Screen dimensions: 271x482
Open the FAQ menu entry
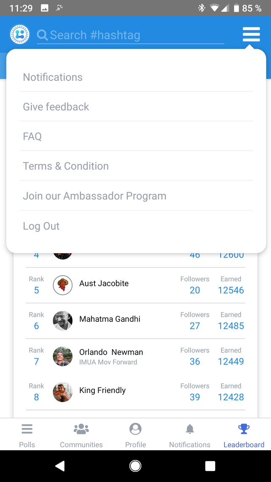pyautogui.click(x=32, y=136)
